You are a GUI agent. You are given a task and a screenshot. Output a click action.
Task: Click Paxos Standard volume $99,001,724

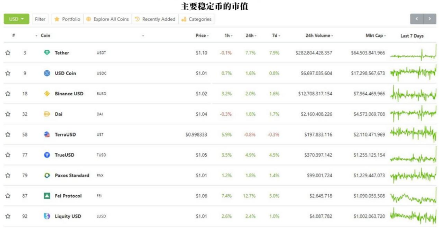click(319, 175)
